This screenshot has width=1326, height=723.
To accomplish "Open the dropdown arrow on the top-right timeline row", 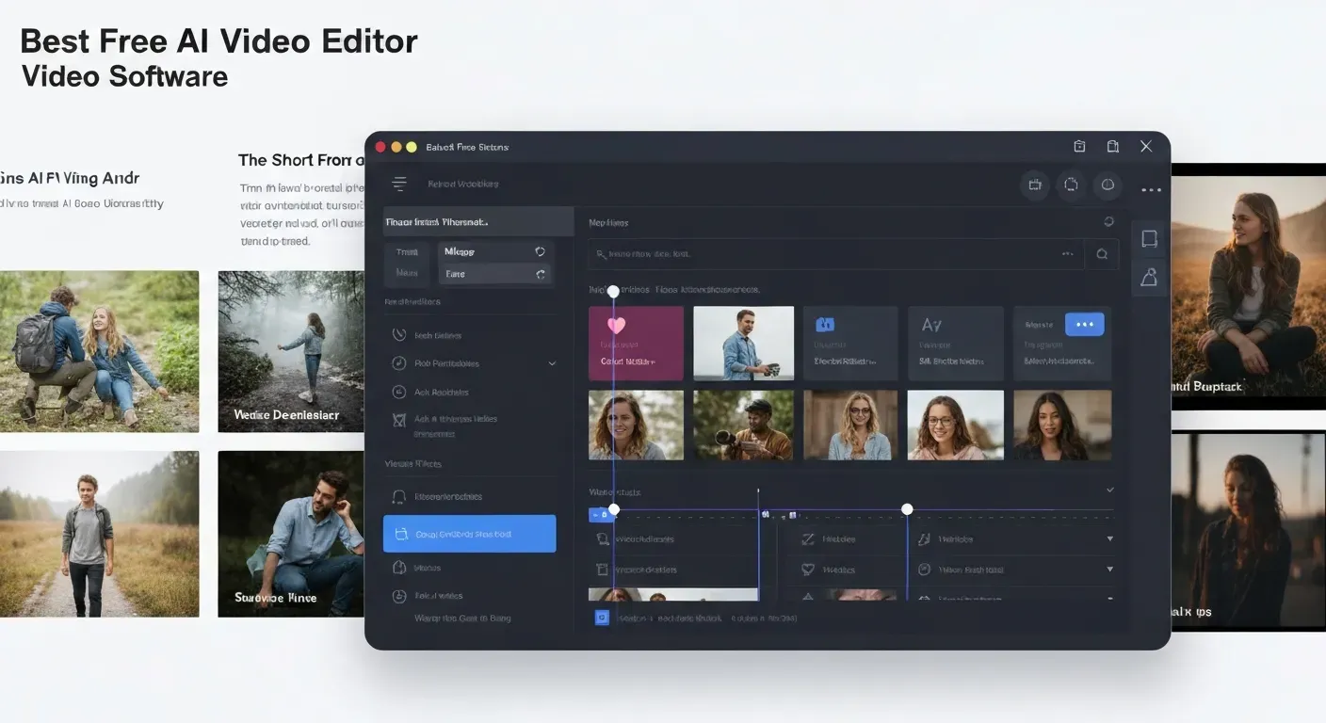I will (x=1109, y=538).
